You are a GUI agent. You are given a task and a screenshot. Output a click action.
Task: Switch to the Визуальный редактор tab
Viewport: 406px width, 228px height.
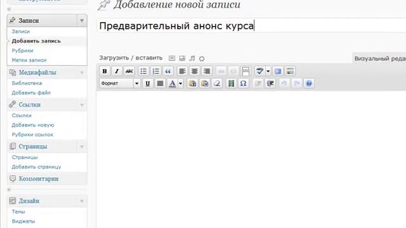(x=379, y=59)
